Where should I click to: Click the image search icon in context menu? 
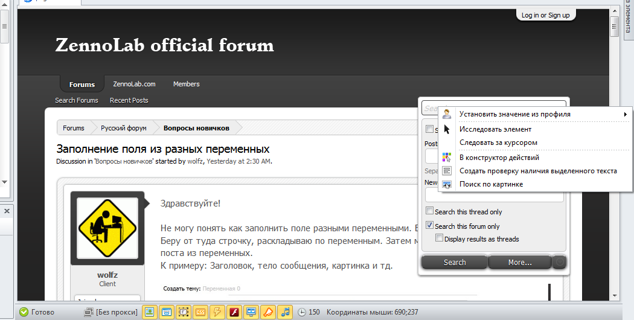[447, 185]
